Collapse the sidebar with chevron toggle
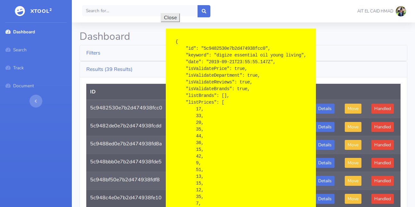This screenshot has width=415, height=207. coord(36,101)
